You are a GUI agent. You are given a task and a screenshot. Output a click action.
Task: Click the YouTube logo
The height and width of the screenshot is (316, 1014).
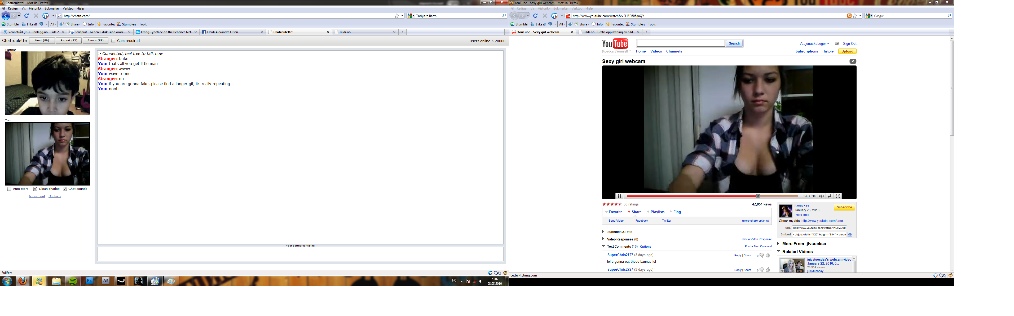point(615,44)
